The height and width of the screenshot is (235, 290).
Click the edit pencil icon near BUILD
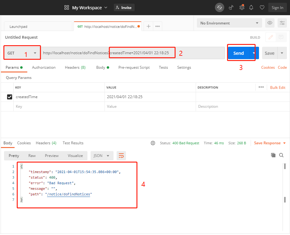pos(270,37)
